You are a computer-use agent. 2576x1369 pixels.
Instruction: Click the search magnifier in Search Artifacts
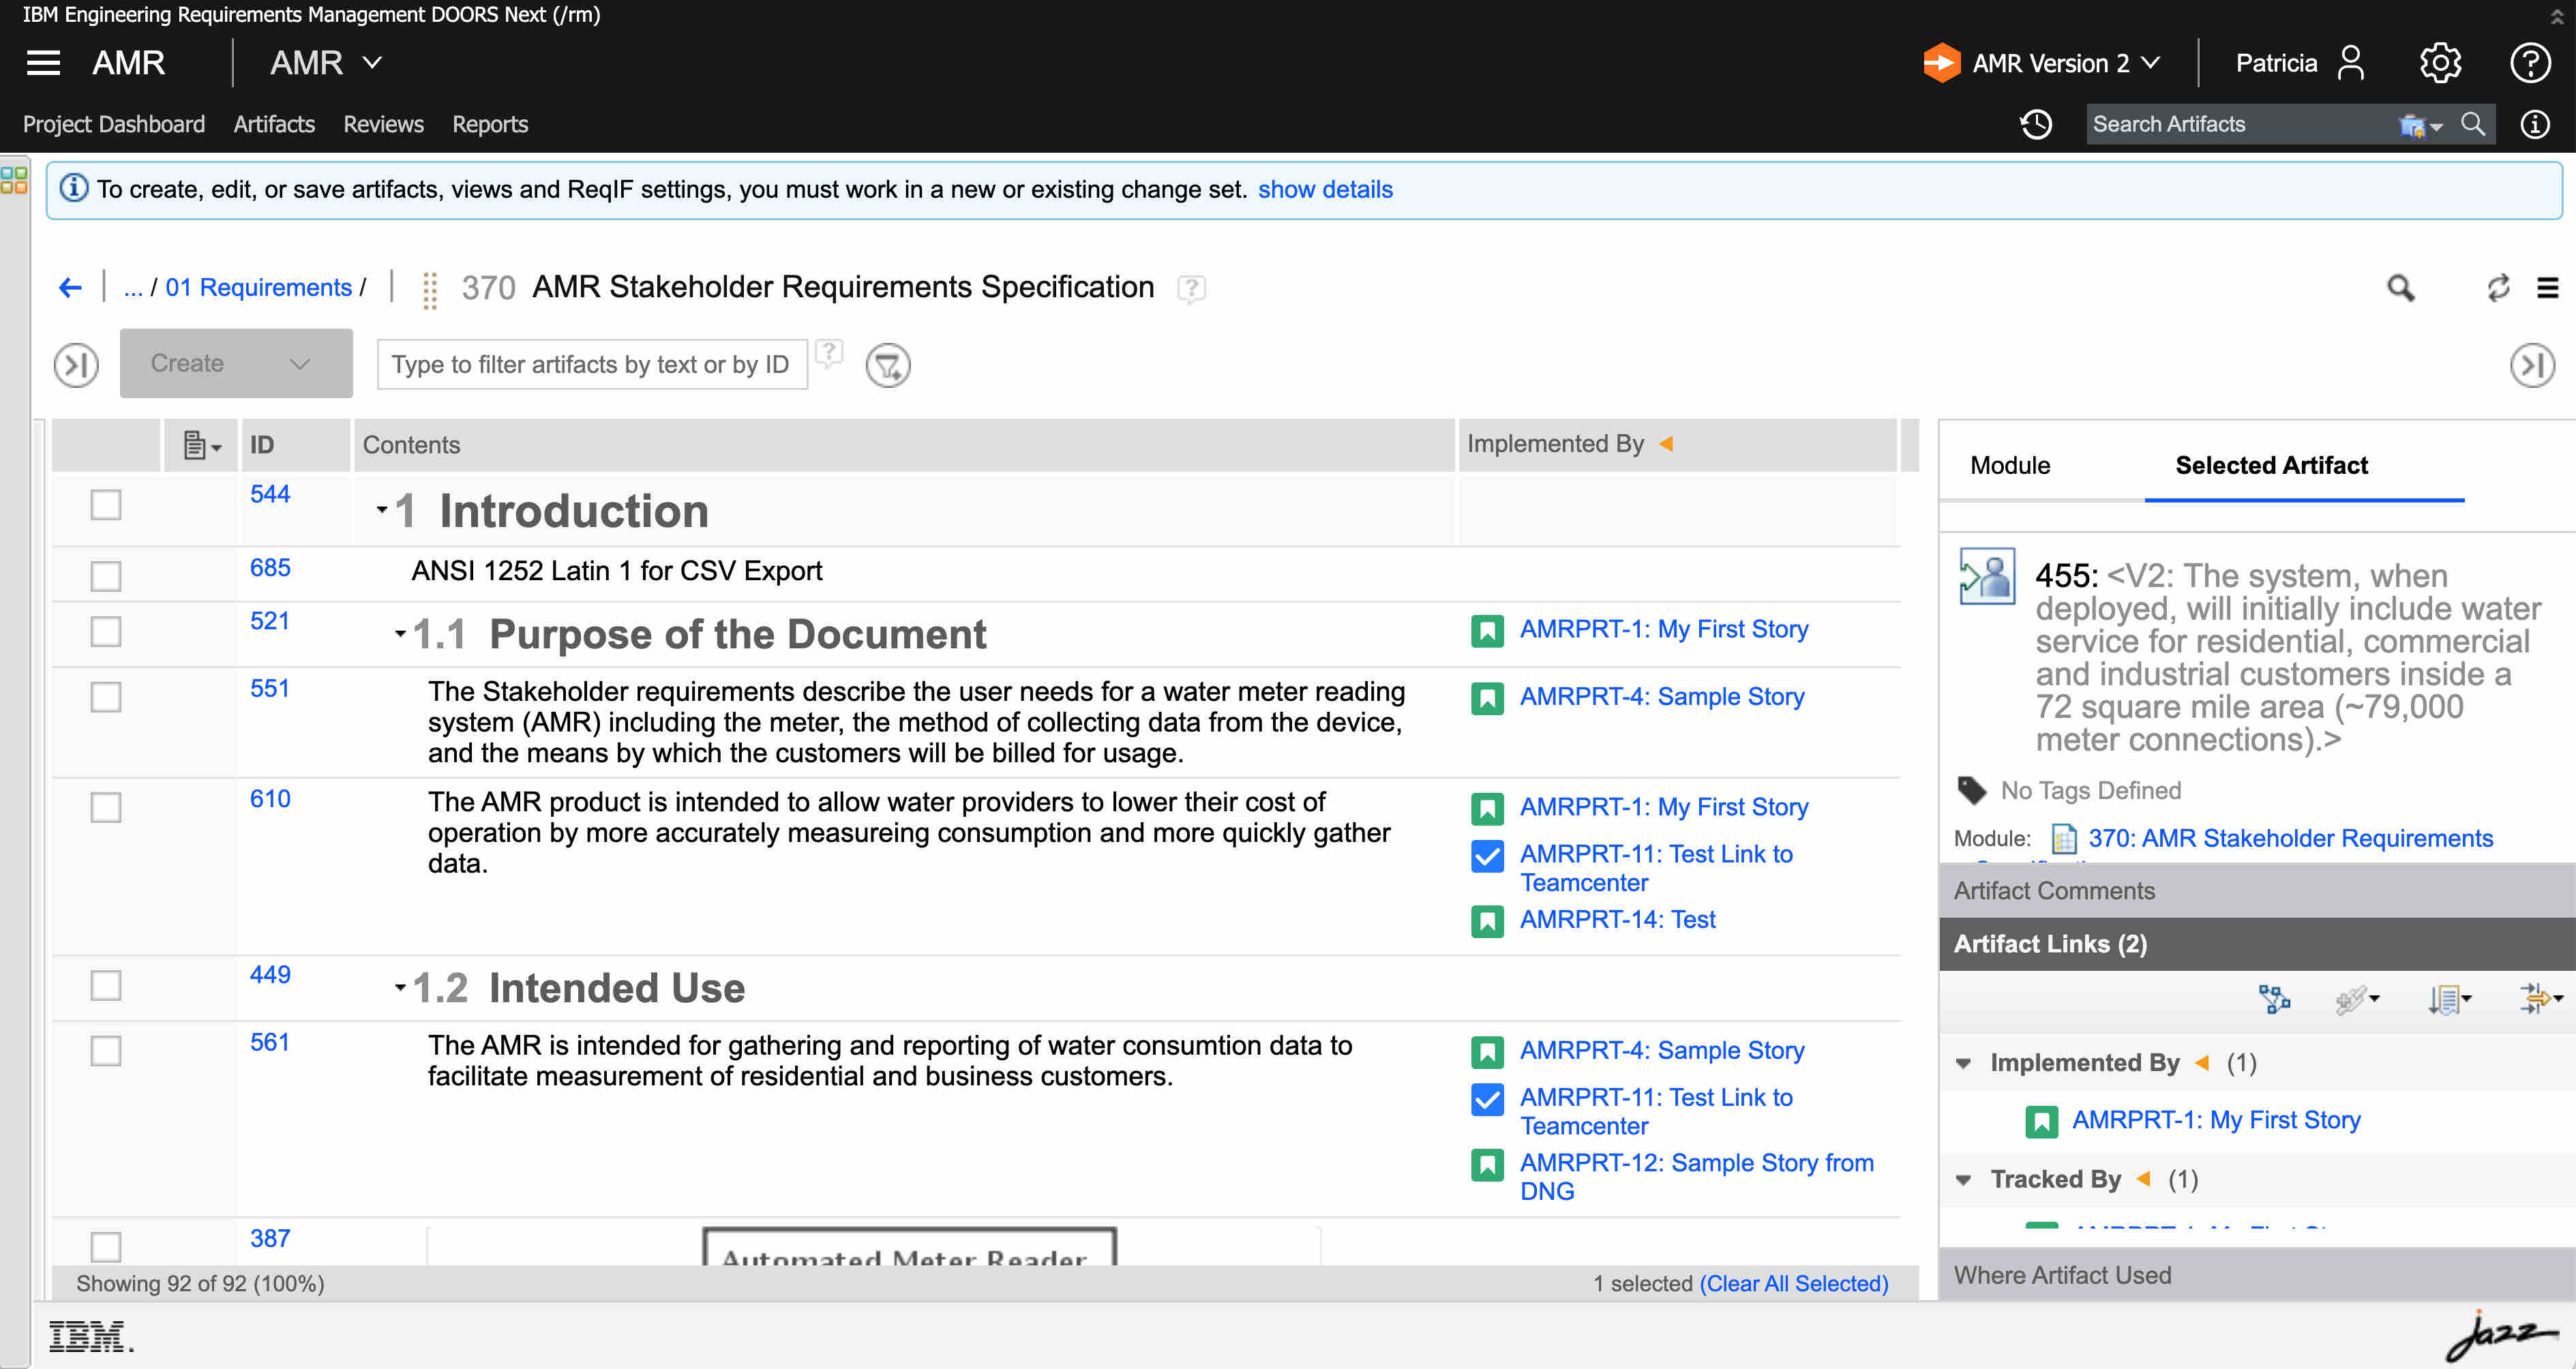[x=2473, y=124]
